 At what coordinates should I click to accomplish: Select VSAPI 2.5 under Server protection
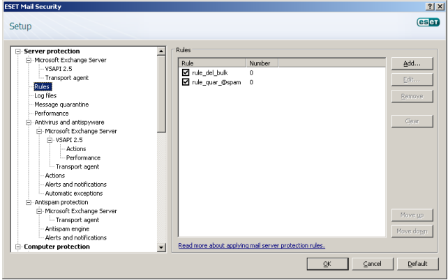(59, 69)
